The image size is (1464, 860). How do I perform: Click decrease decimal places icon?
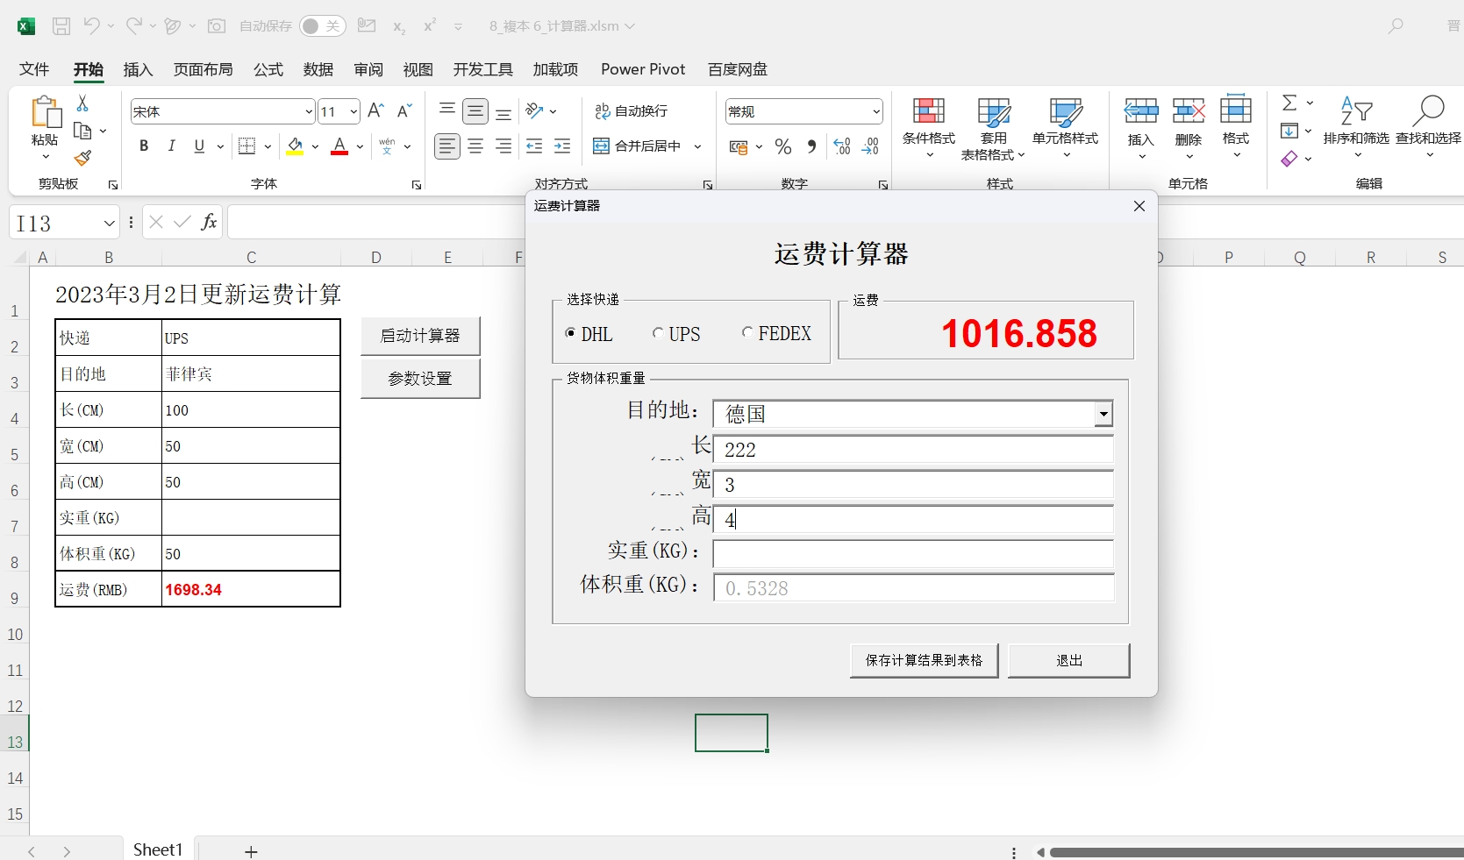click(x=870, y=146)
